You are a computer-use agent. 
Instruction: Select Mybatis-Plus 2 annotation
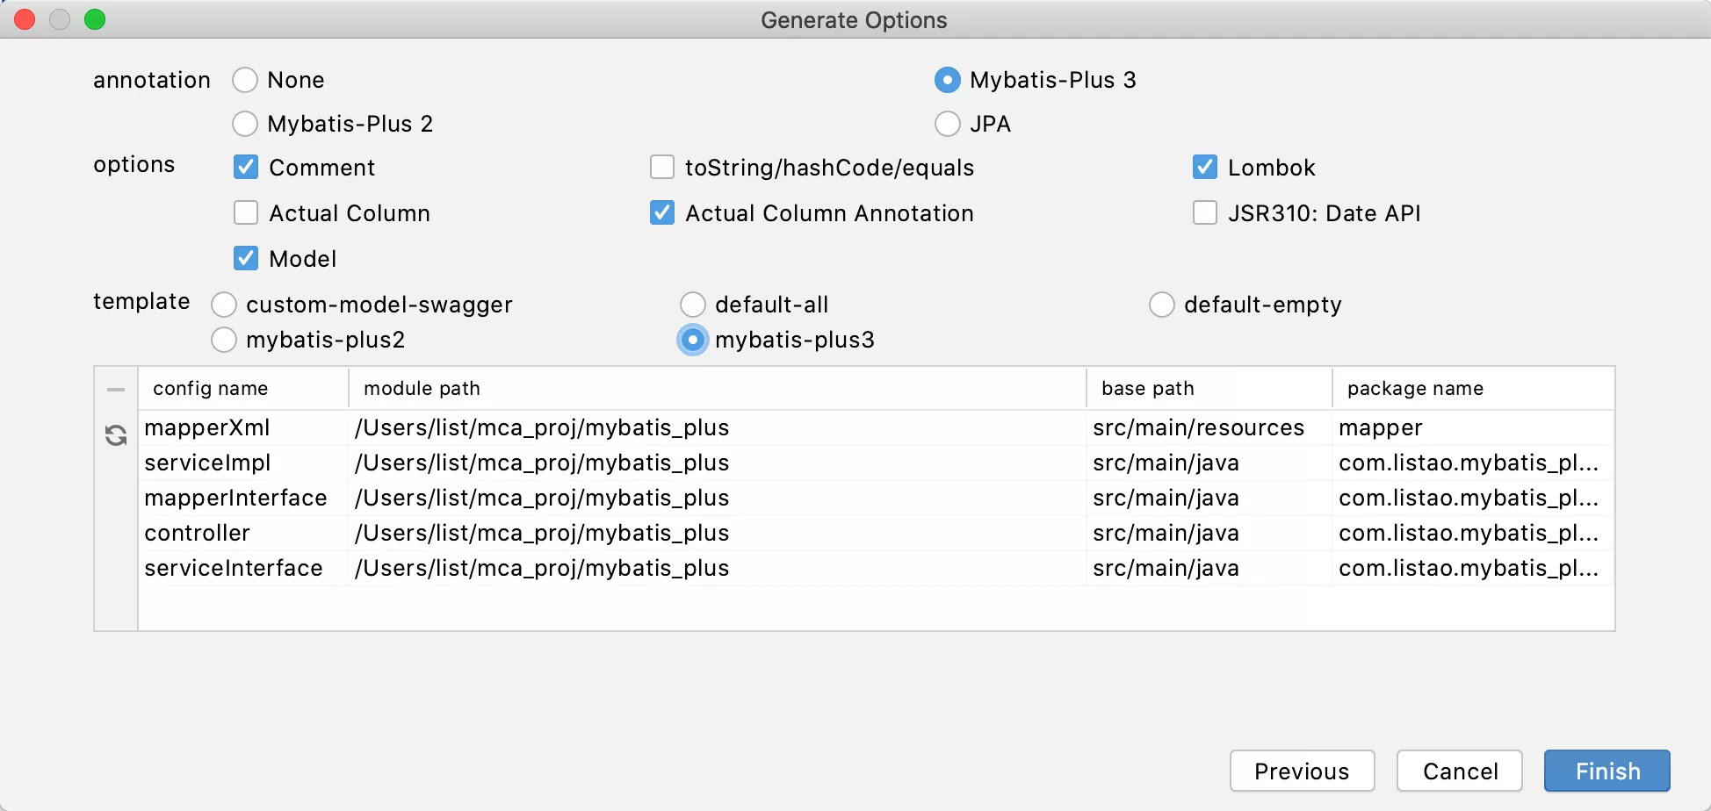244,124
